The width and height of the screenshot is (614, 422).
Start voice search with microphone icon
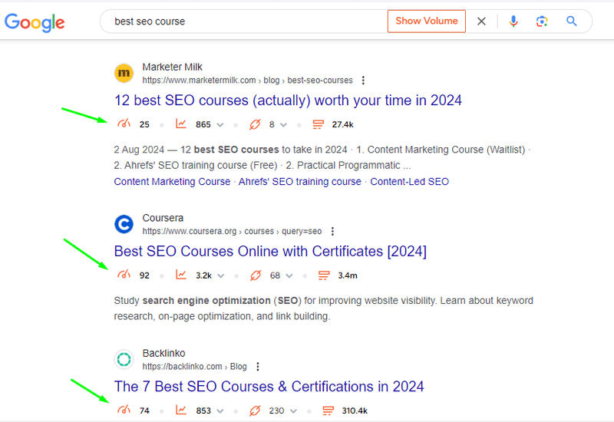[513, 21]
